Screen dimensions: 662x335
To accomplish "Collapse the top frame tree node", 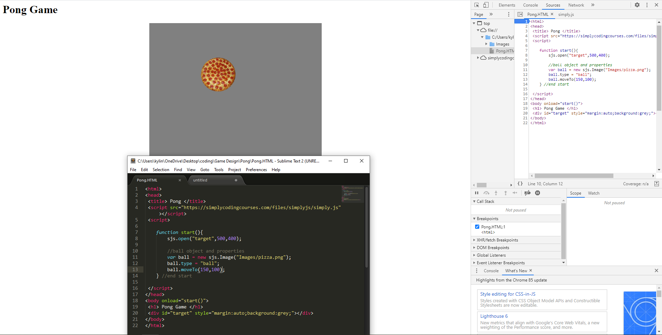I will 474,23.
